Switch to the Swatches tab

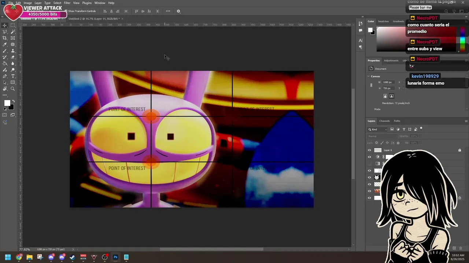383,21
